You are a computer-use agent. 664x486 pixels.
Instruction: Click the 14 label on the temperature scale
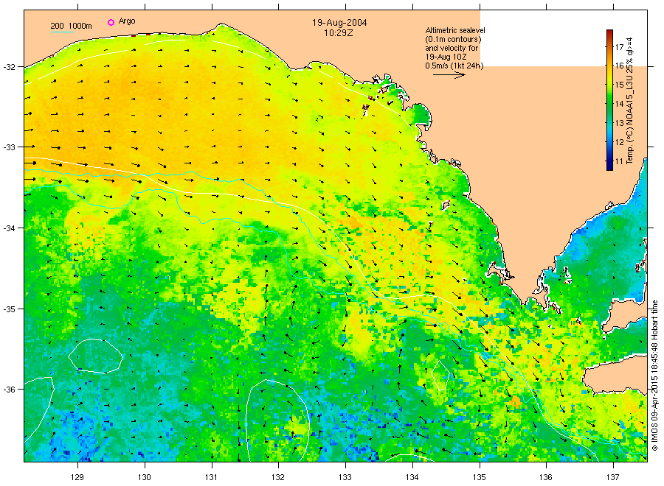(x=619, y=104)
